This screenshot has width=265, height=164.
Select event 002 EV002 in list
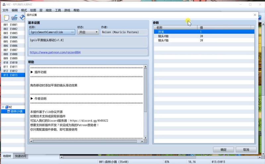pos(13,29)
